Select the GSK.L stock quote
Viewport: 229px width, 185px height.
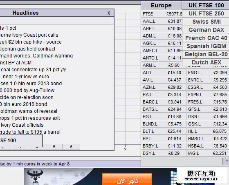pyautogui.click(x=208, y=124)
